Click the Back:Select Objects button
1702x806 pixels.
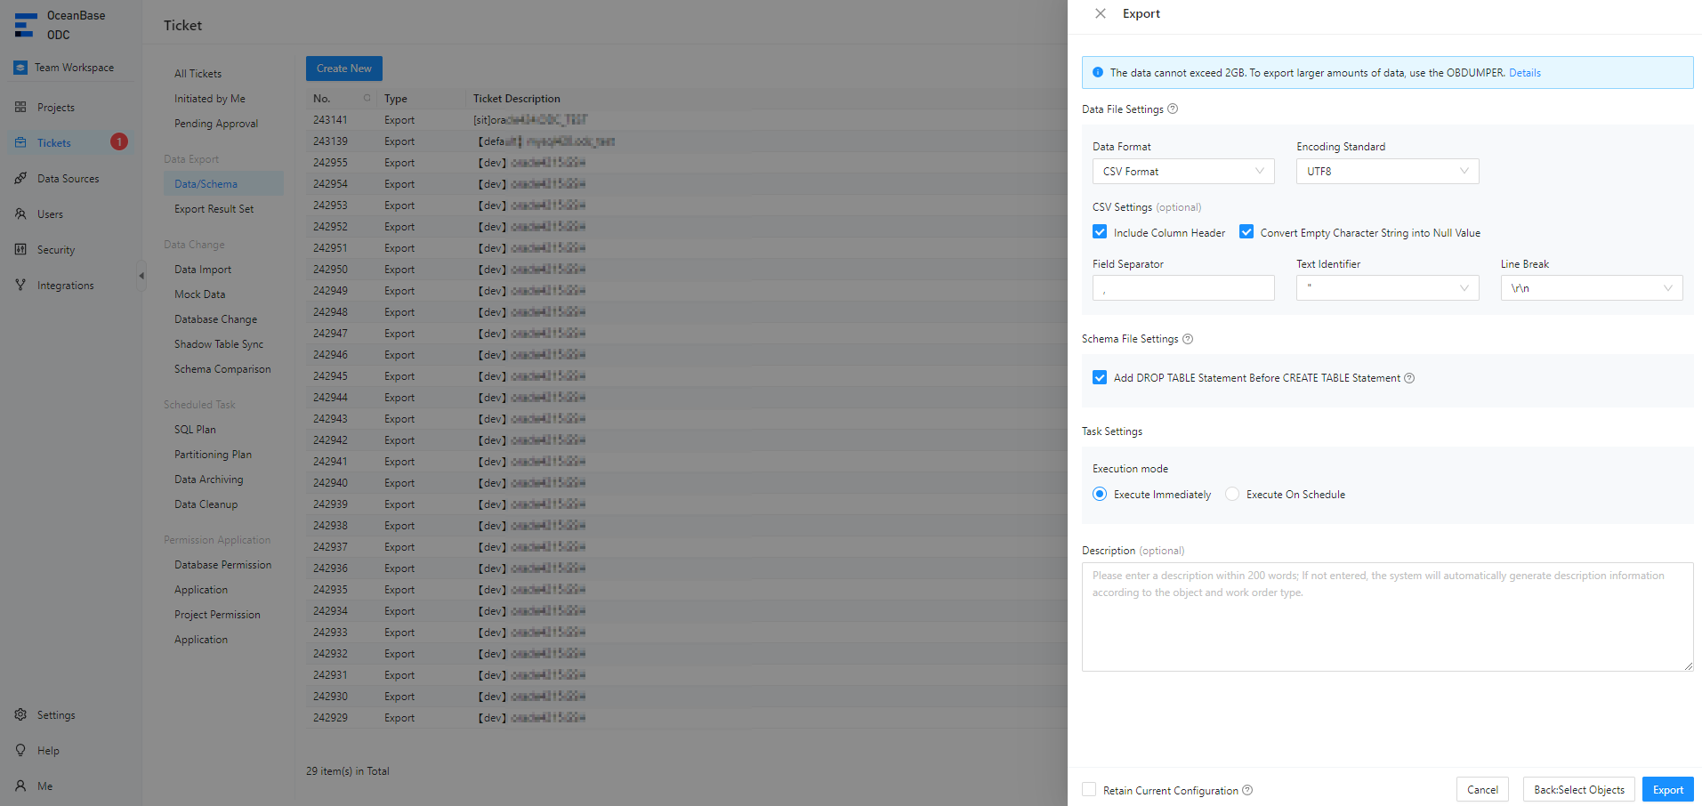click(x=1578, y=790)
